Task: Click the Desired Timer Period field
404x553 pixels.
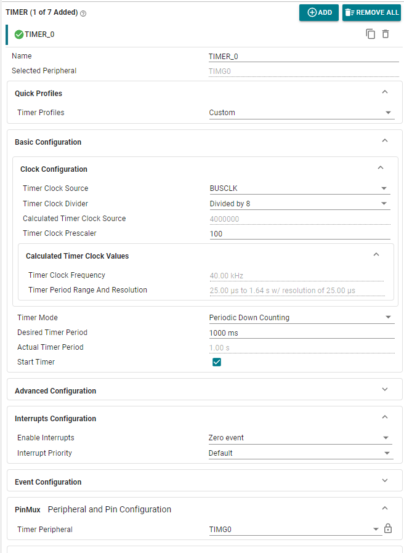Action: click(x=302, y=333)
